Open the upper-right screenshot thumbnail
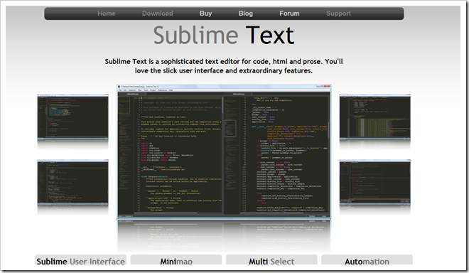This screenshot has width=469, height=273. (x=374, y=117)
